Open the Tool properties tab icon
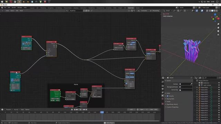This screenshot has height=124, width=221. coord(163,82)
